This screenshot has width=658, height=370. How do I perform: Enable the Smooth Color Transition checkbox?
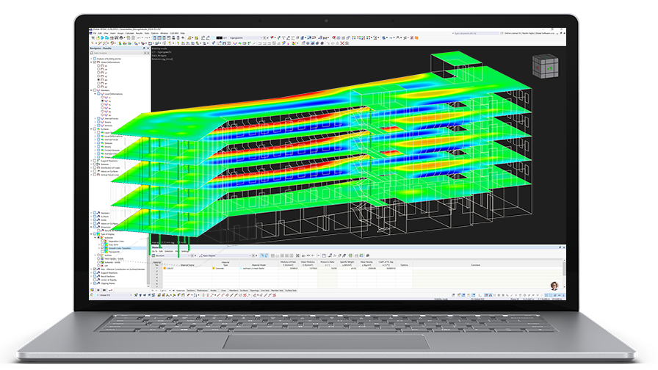(102, 248)
